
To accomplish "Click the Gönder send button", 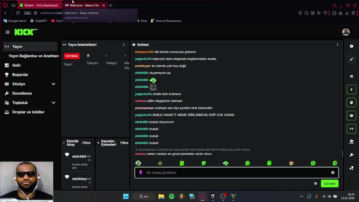I will 330,183.
